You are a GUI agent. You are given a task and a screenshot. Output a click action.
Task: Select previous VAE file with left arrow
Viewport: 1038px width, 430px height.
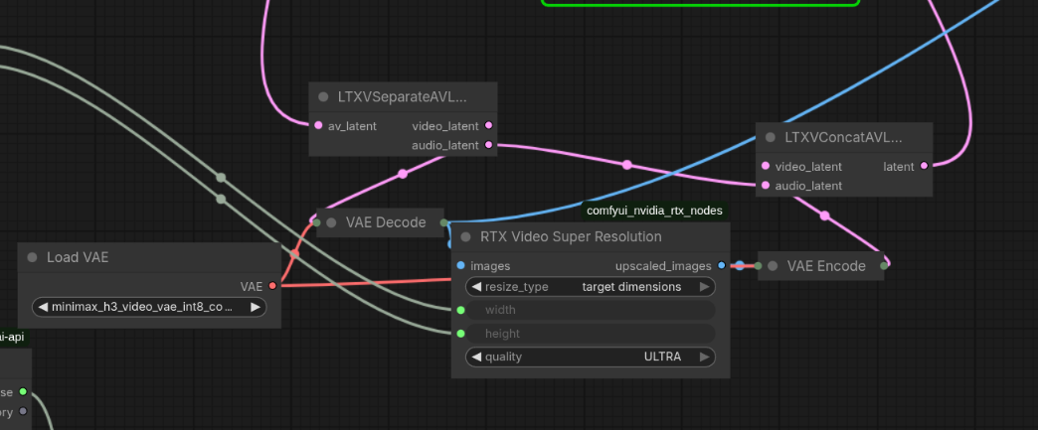click(43, 307)
